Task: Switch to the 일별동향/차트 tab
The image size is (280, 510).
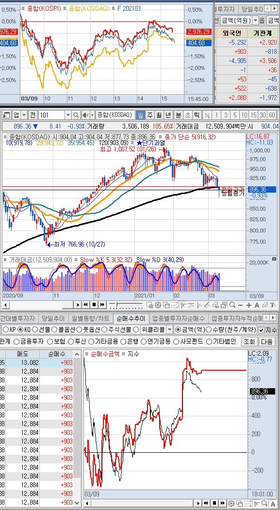Action: pyautogui.click(x=90, y=318)
